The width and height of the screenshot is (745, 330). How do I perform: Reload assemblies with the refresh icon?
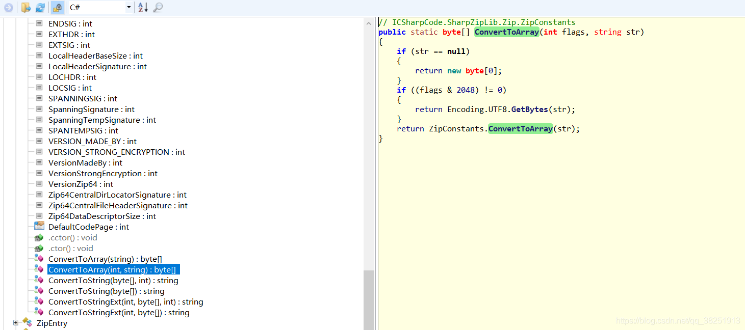click(40, 8)
